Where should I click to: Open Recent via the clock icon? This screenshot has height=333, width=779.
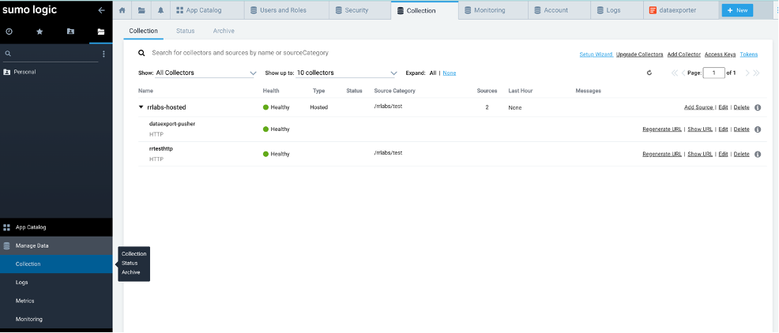pyautogui.click(x=9, y=32)
